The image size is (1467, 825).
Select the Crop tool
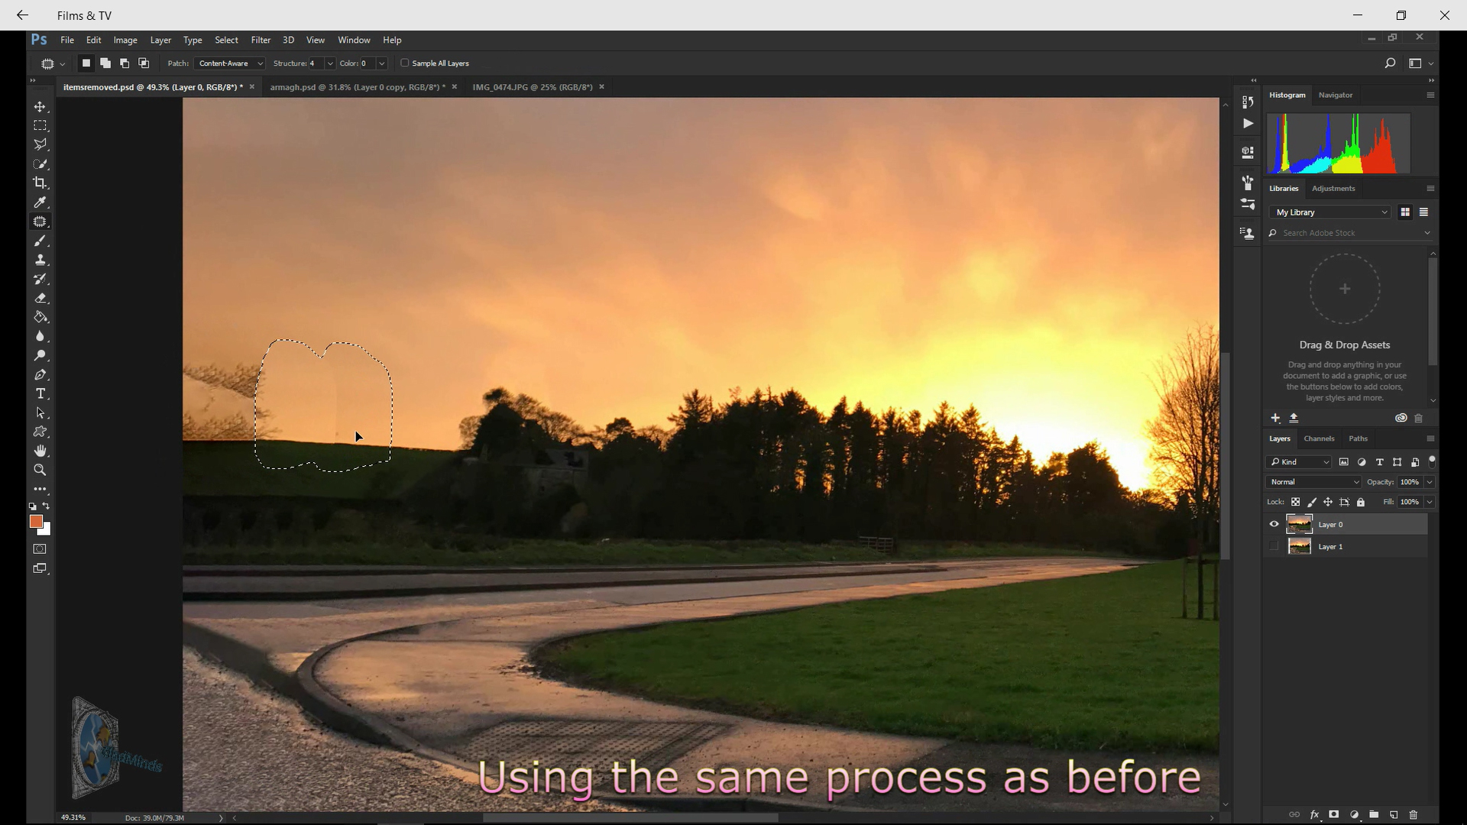pyautogui.click(x=41, y=183)
